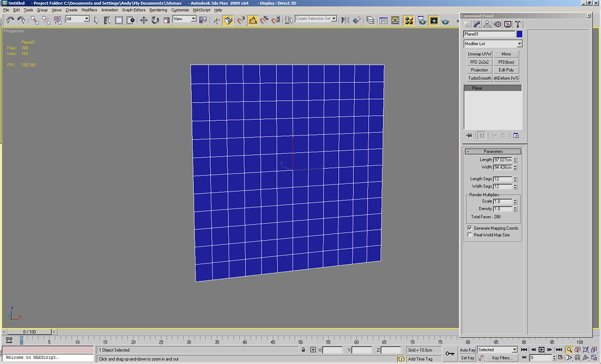Collapse the Parameters rollout
The width and height of the screenshot is (601, 364).
point(494,152)
